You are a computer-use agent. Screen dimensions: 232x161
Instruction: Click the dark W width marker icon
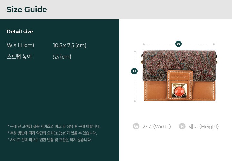179,44
